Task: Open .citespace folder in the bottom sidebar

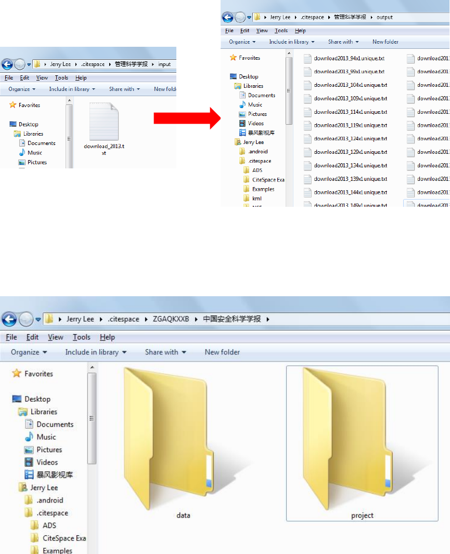Action: pyautogui.click(x=53, y=513)
